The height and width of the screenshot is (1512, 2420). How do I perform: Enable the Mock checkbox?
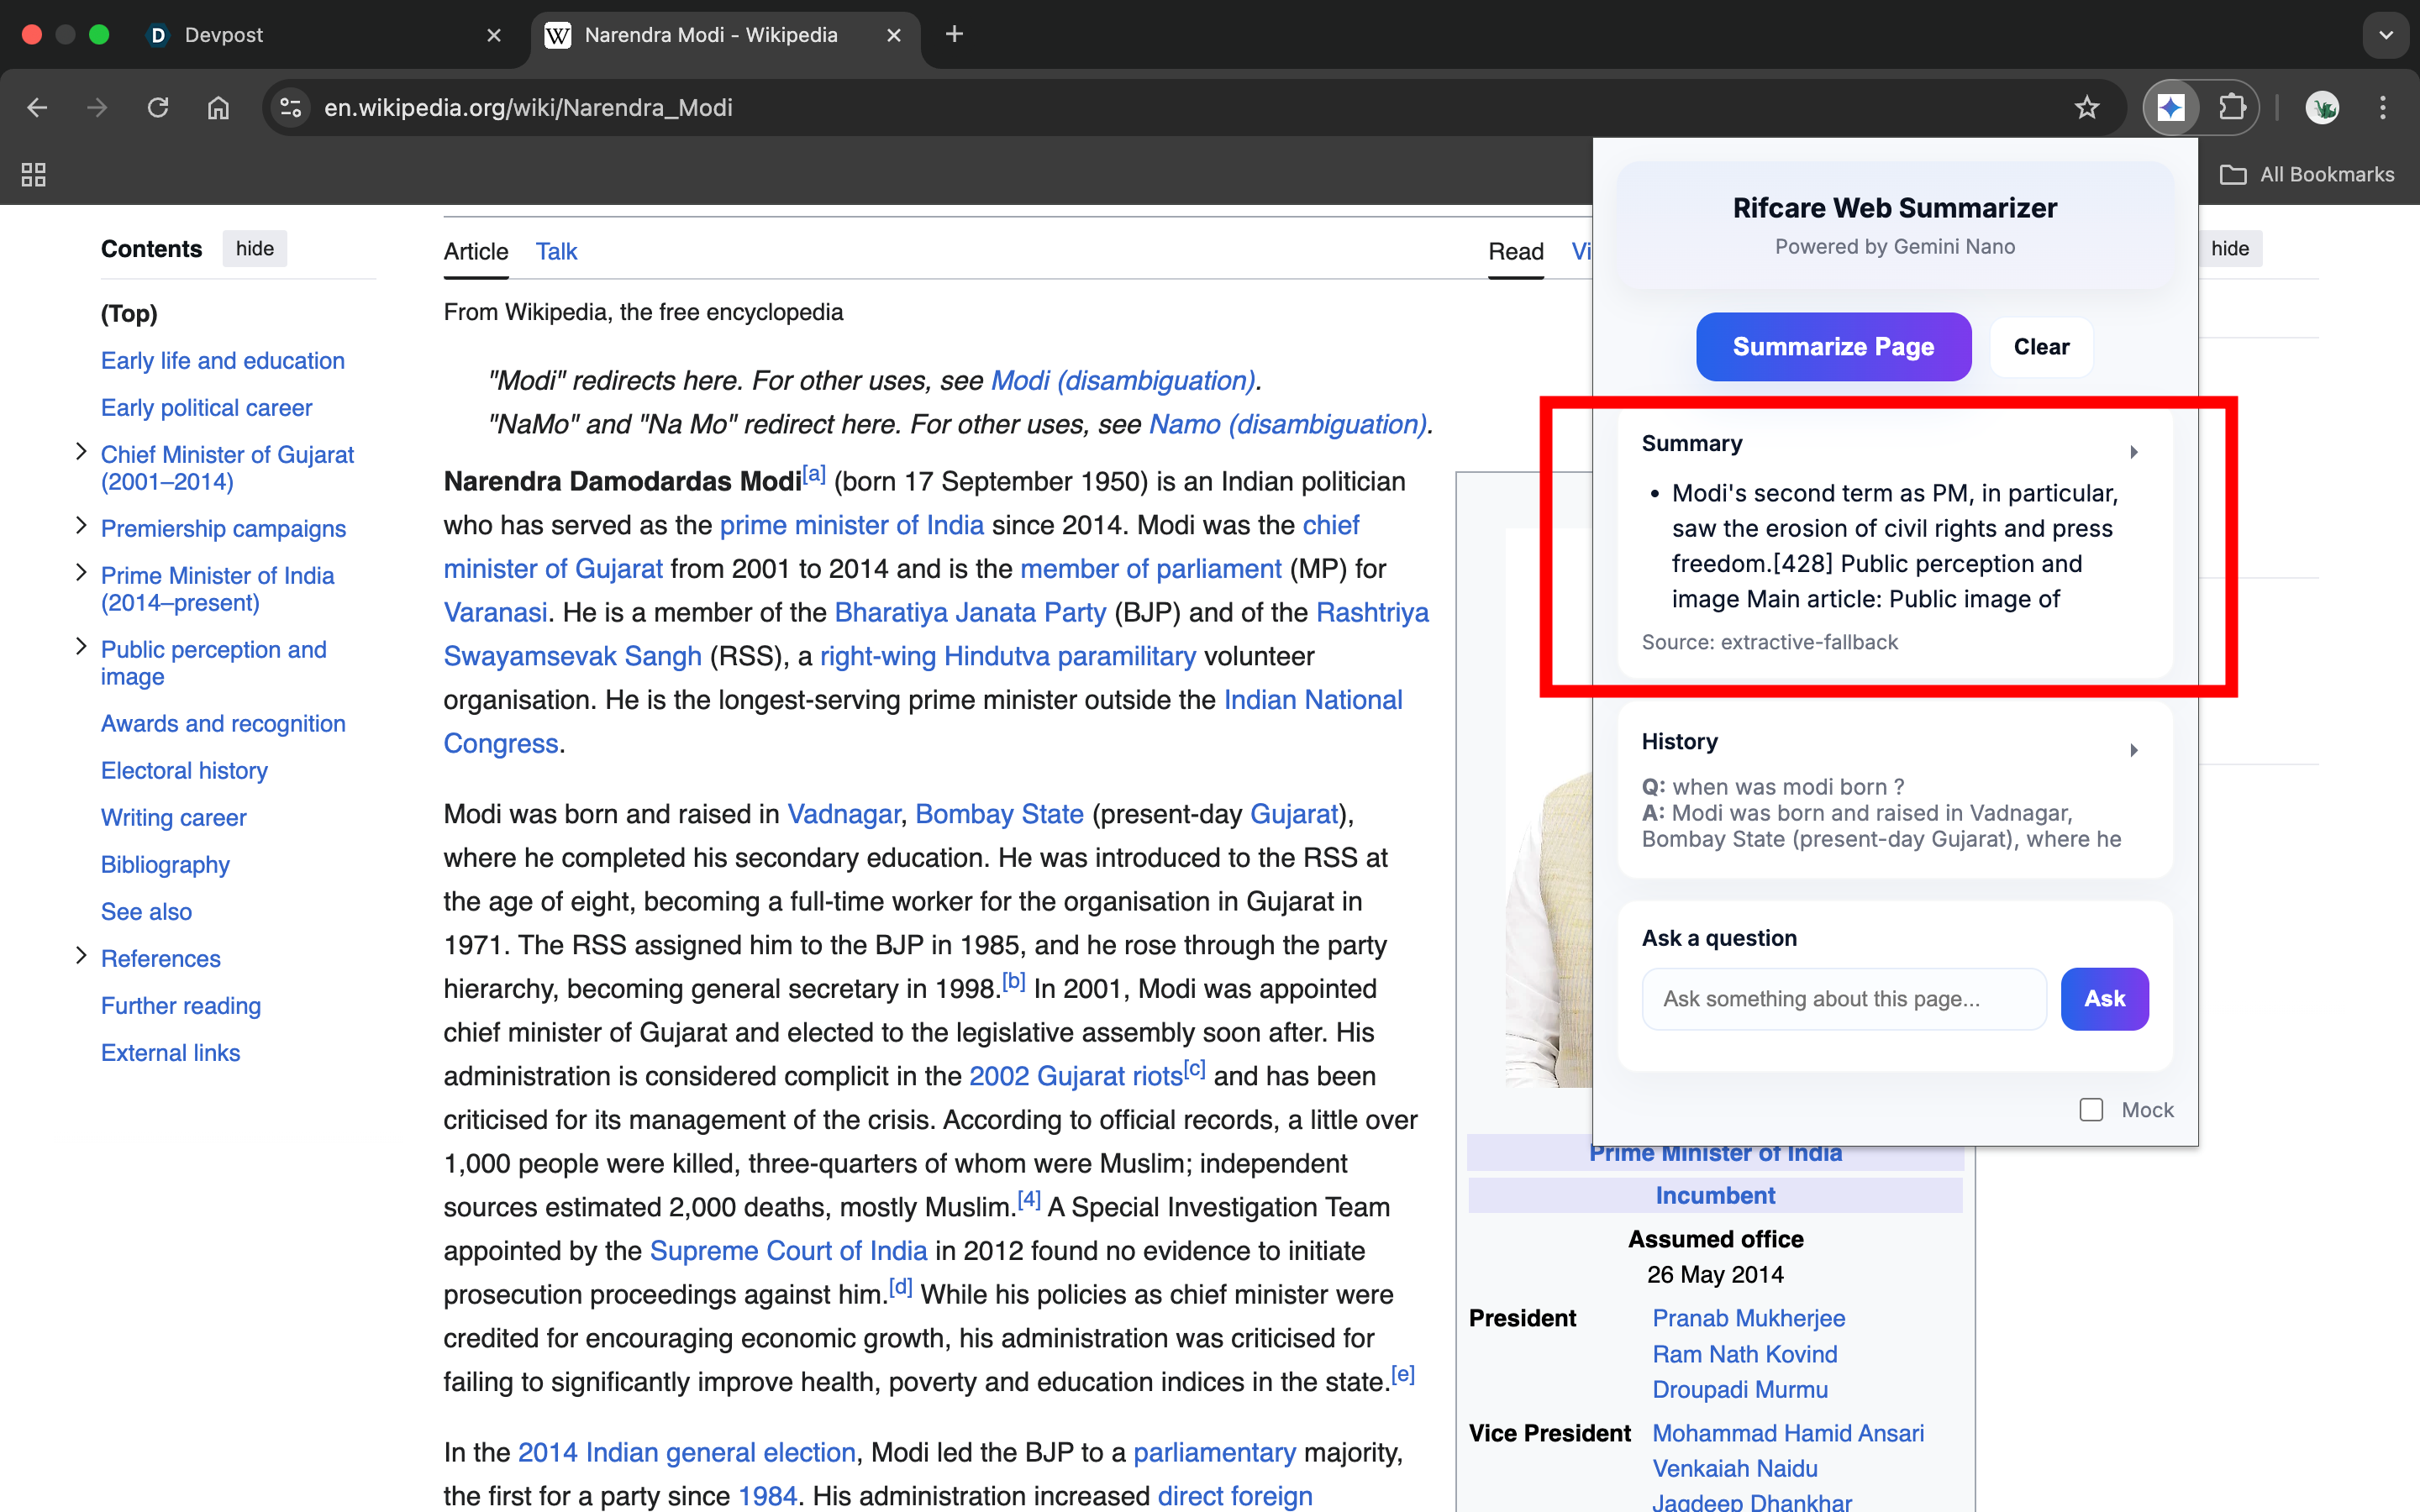(x=2091, y=1110)
